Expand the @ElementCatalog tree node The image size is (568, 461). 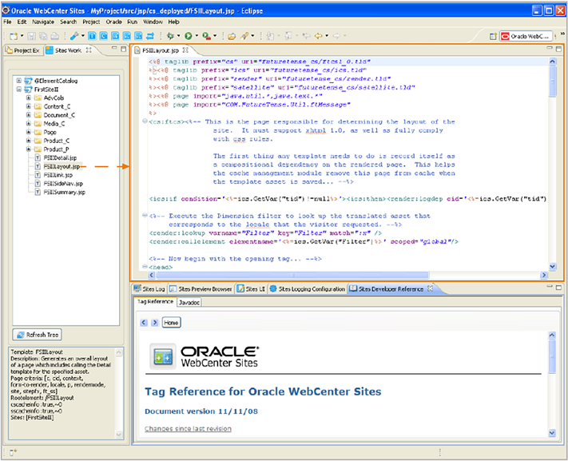[18, 81]
